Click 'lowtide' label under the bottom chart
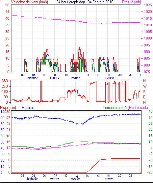This screenshot has width=153, height=184. (x=75, y=179)
